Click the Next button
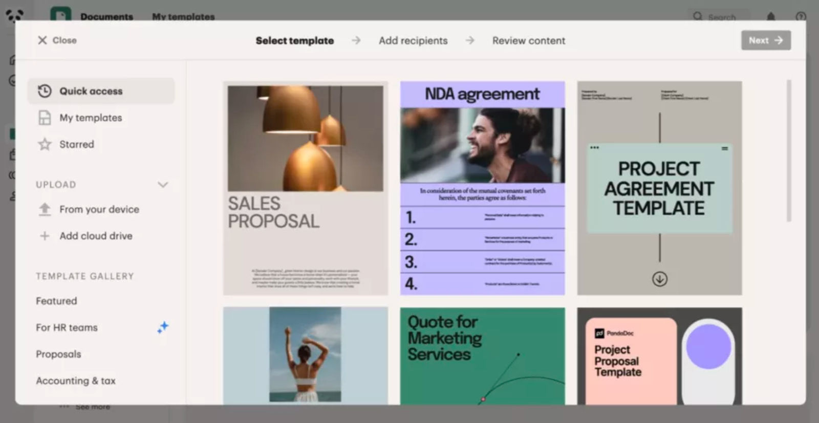 (766, 40)
